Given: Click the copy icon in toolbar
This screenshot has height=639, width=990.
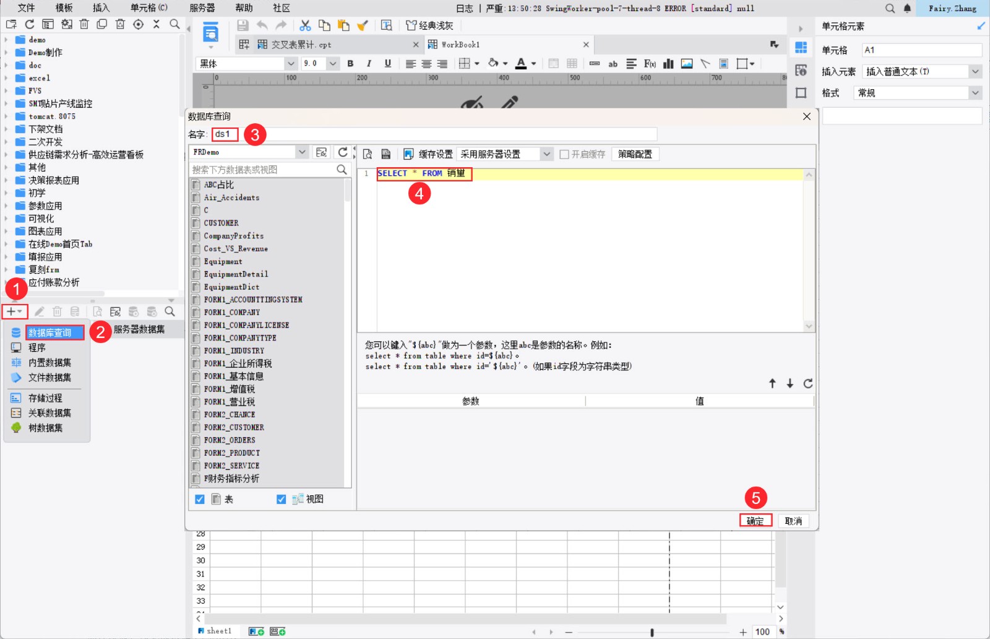Looking at the screenshot, I should pyautogui.click(x=324, y=25).
